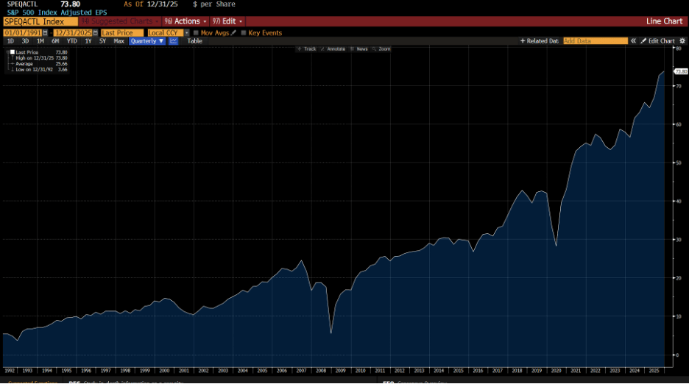Collapse the legend tree toggle icon
Image resolution: width=689 pixels, height=384 pixels.
click(x=7, y=52)
